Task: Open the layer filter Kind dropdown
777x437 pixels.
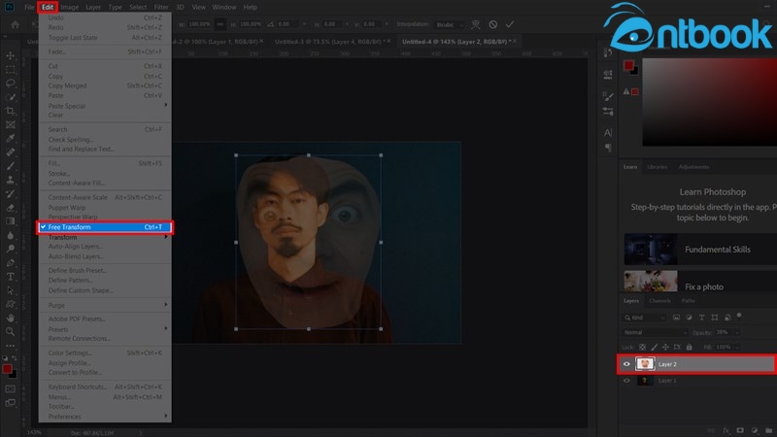Action: click(644, 318)
